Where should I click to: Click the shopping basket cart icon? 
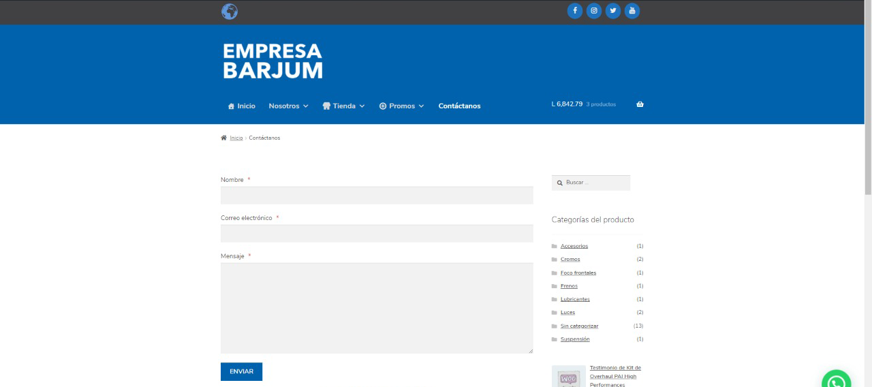(640, 104)
